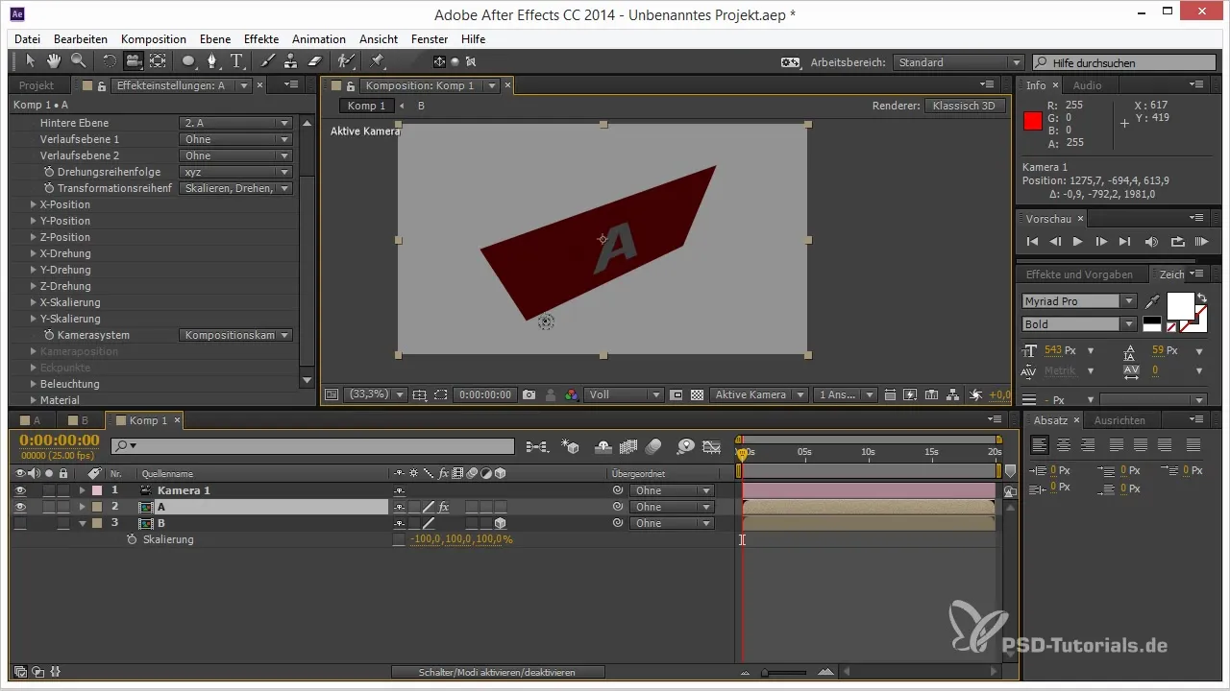Switch to the Projekt tab

pos(37,85)
